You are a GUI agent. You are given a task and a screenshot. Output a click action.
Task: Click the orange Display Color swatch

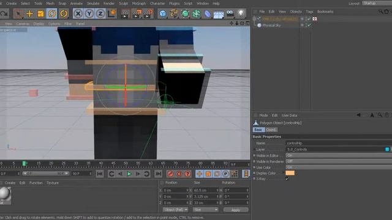tap(290, 173)
